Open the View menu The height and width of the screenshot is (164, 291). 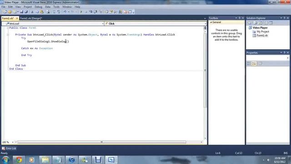(x=18, y=7)
